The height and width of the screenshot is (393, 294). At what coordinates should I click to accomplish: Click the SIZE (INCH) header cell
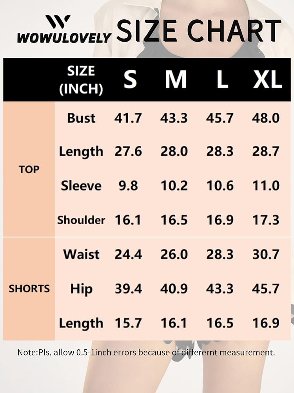pyautogui.click(x=81, y=80)
